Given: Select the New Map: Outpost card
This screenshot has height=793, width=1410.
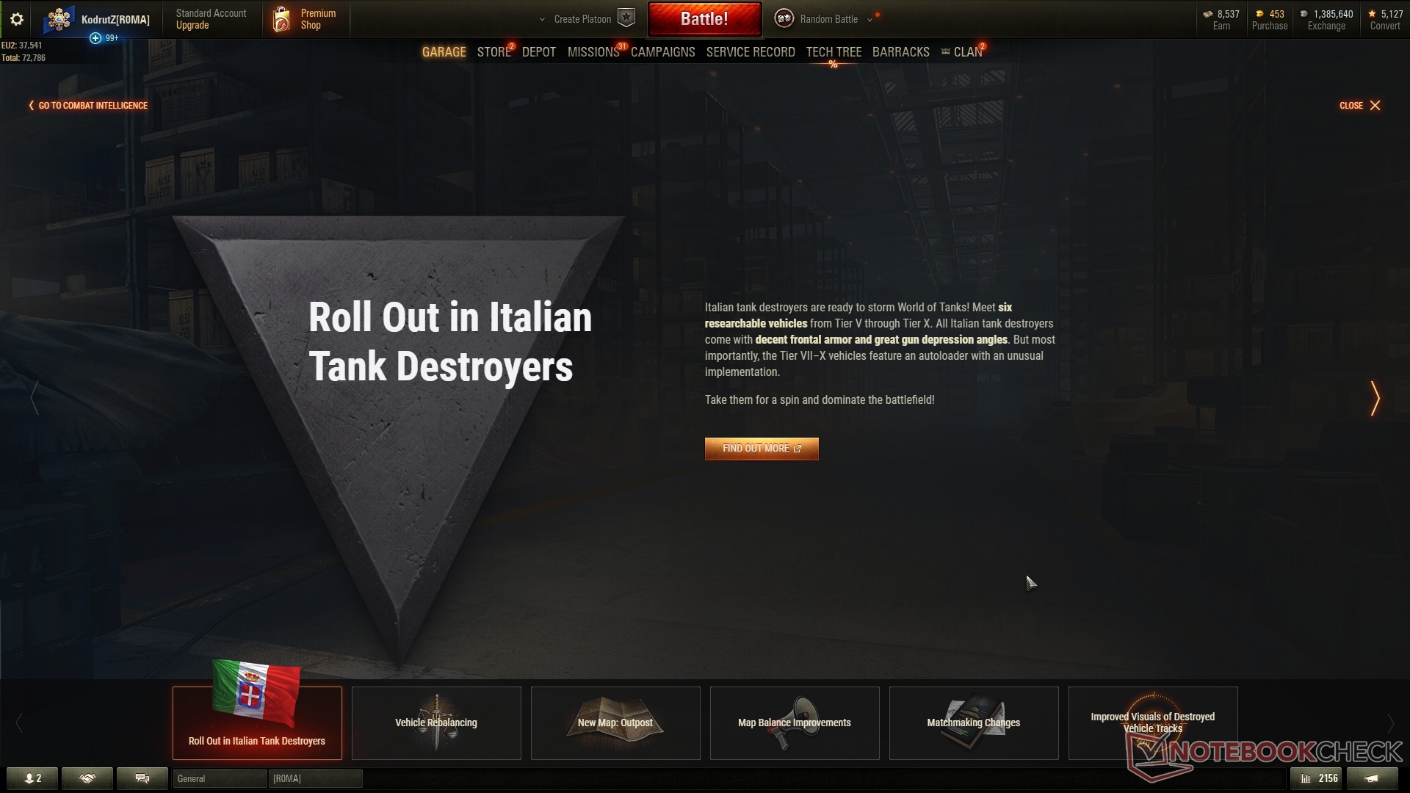Looking at the screenshot, I should click(x=615, y=723).
